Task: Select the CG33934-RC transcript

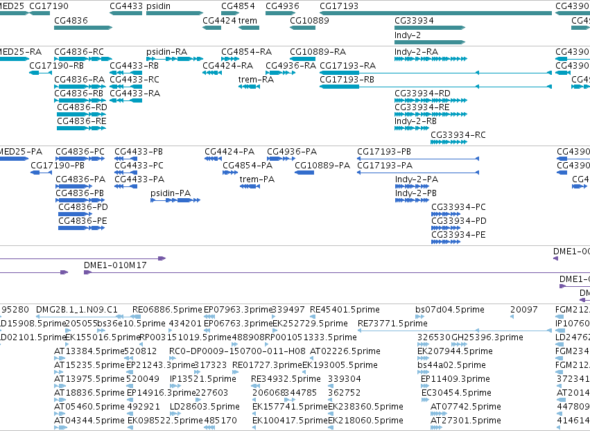Action: (449, 142)
